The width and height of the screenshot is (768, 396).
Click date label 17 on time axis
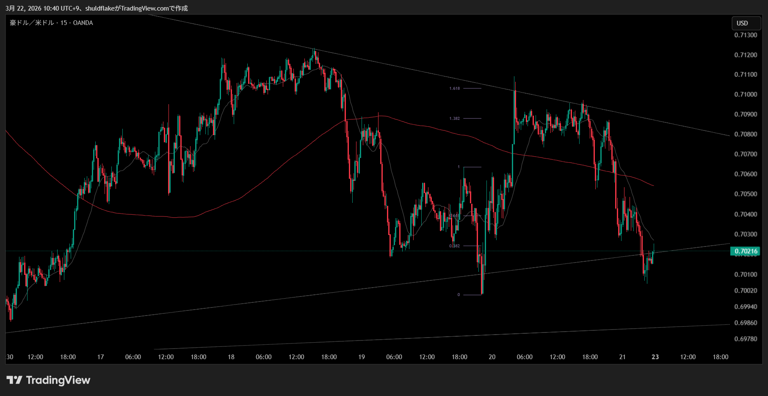(x=100, y=357)
